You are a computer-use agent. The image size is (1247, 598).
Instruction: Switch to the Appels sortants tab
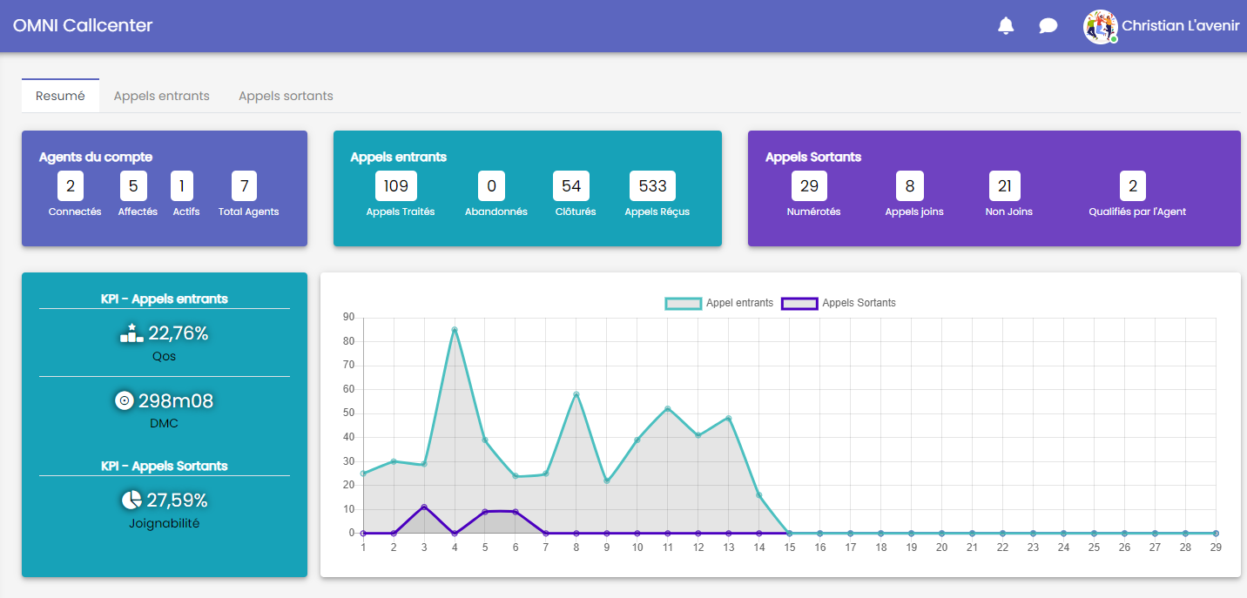286,96
